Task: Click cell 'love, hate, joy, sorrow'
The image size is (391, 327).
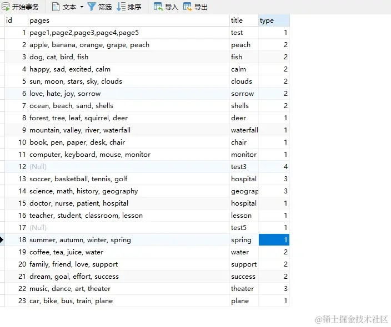Action: pos(129,94)
